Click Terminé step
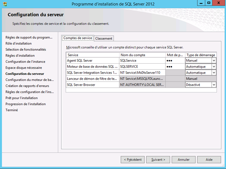 [x=12, y=110]
